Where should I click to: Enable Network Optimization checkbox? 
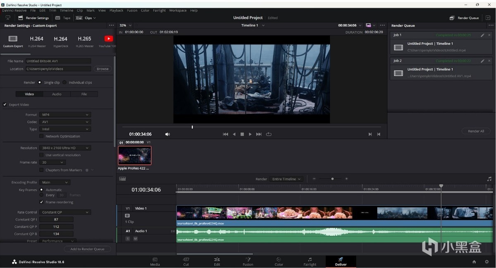(x=41, y=136)
